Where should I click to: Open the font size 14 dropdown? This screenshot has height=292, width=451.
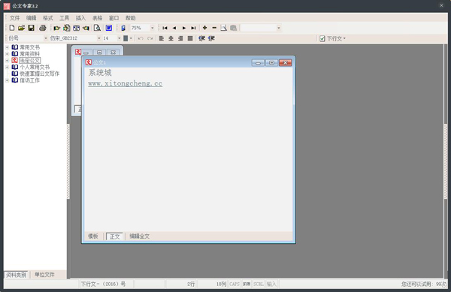click(119, 38)
